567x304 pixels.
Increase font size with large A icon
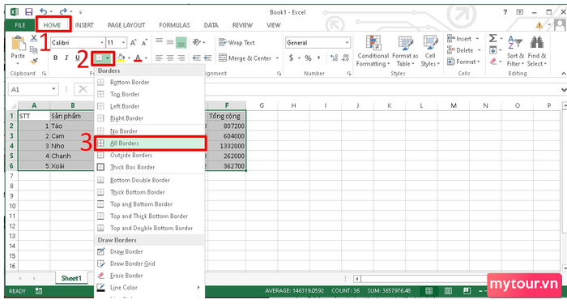pyautogui.click(x=133, y=43)
